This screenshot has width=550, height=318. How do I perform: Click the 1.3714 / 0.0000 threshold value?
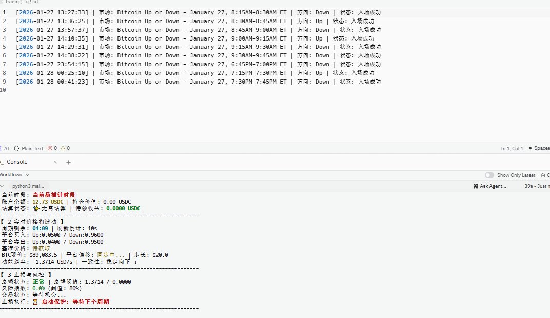[108, 282]
